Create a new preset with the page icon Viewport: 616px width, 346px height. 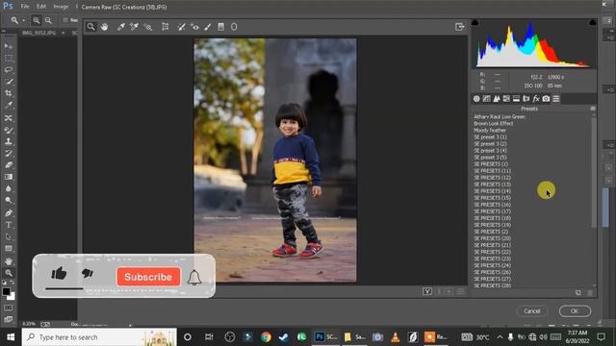click(x=577, y=292)
